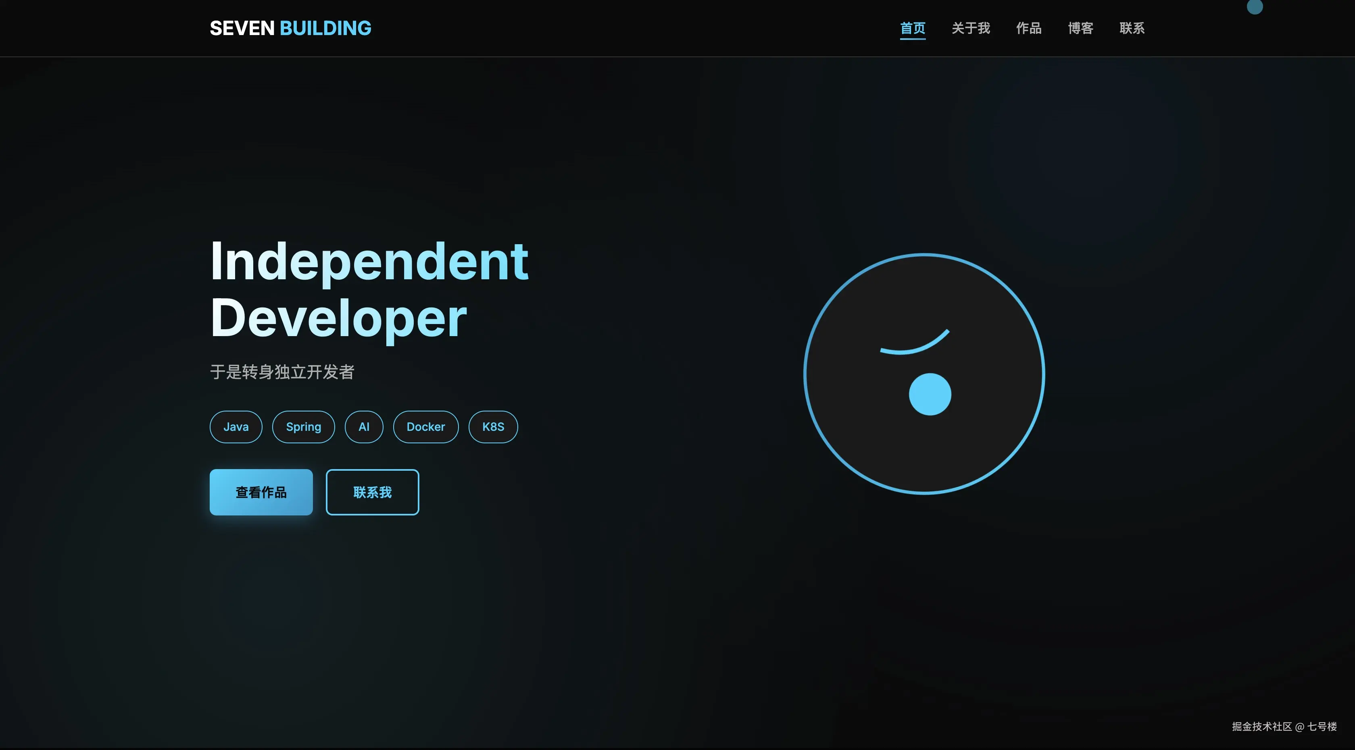Click the Independent Developer heading

click(368, 289)
